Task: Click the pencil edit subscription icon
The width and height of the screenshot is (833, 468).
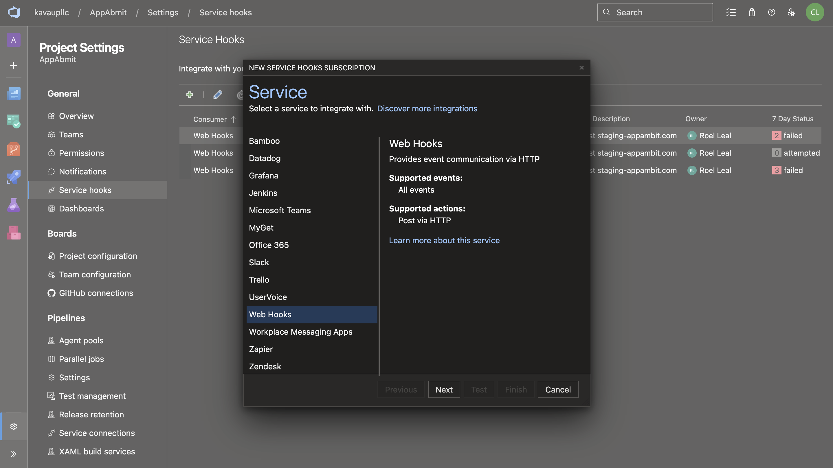Action: (x=218, y=94)
